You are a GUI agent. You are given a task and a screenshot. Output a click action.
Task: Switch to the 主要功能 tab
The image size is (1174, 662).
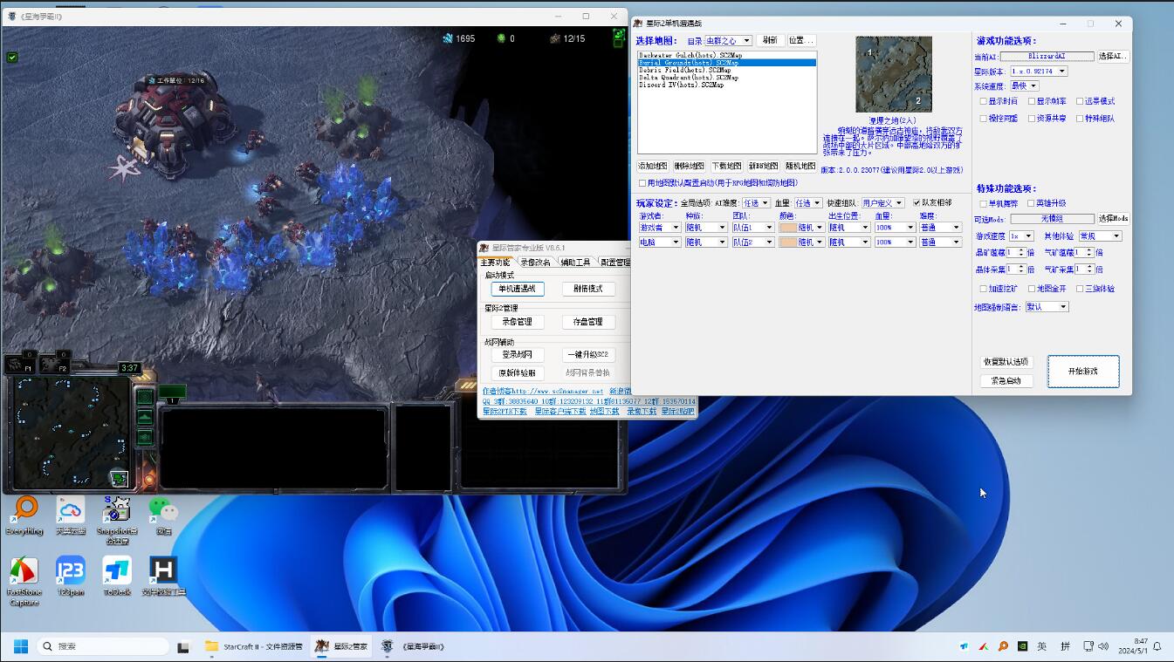pos(495,262)
